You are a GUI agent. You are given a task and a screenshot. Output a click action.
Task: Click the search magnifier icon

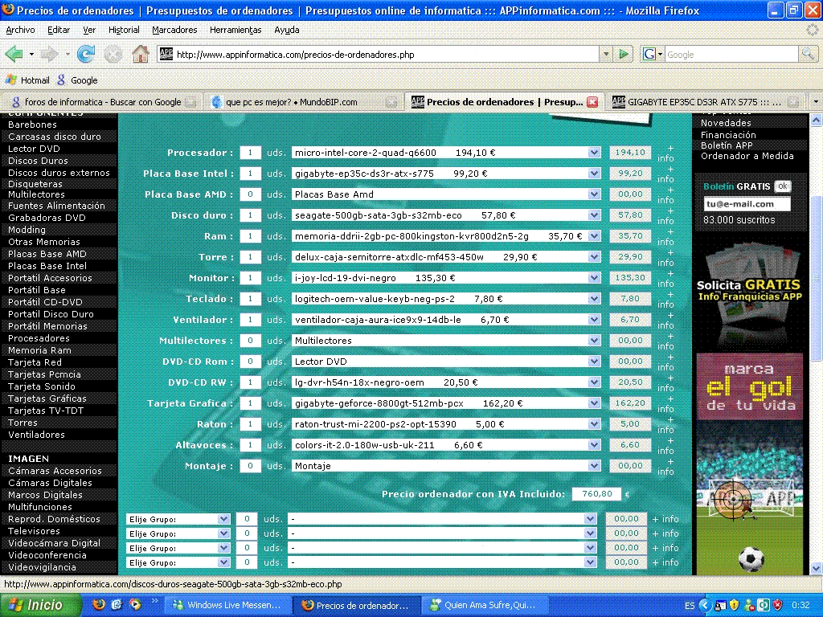(x=808, y=54)
